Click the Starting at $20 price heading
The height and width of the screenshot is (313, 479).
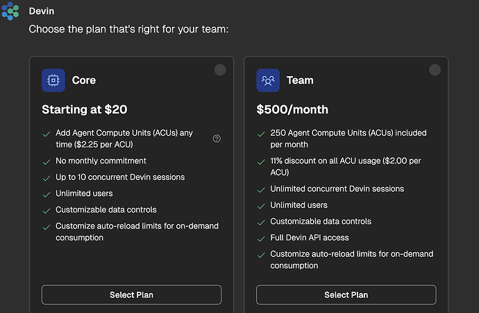[85, 109]
